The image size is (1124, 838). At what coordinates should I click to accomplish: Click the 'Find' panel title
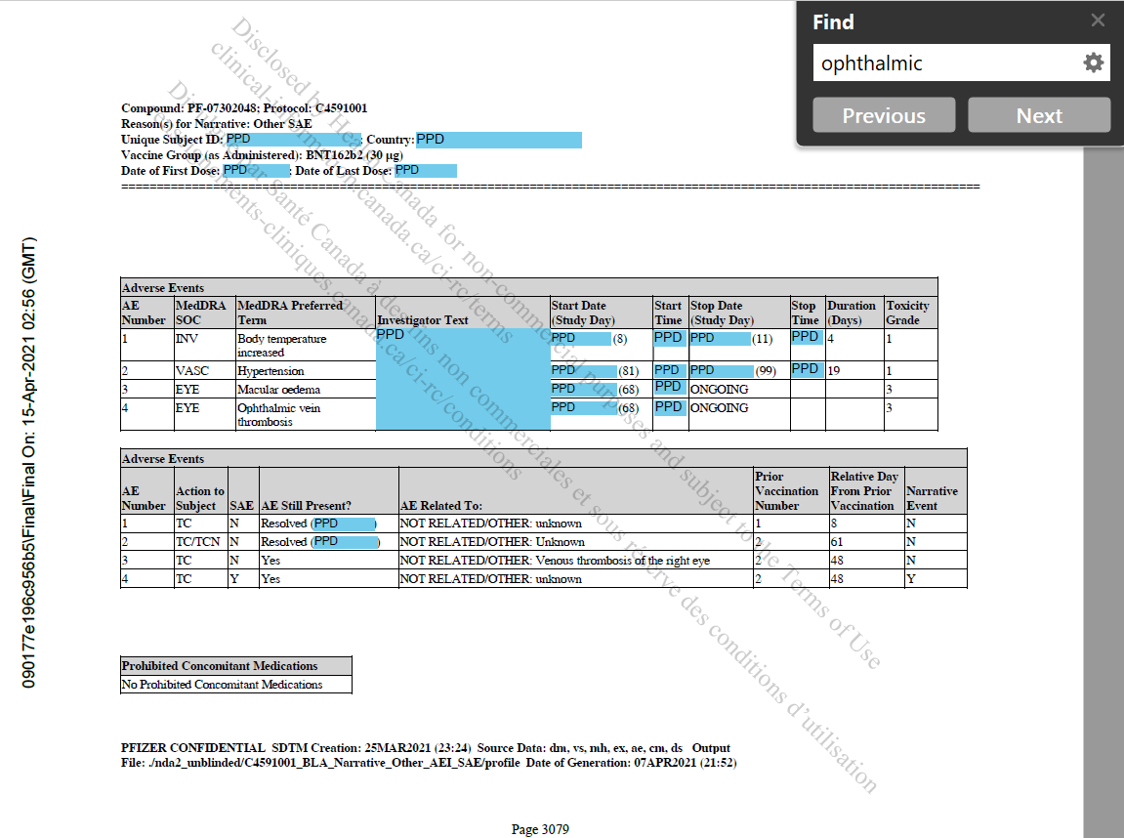(833, 22)
